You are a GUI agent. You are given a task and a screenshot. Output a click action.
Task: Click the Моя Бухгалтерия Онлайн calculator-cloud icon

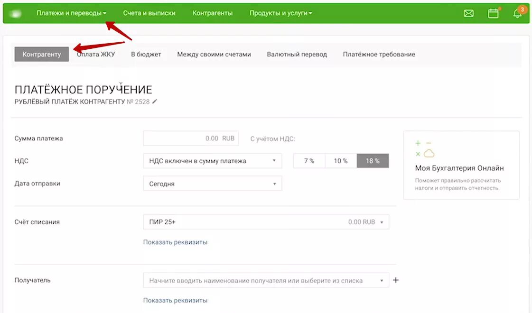pyautogui.click(x=425, y=149)
